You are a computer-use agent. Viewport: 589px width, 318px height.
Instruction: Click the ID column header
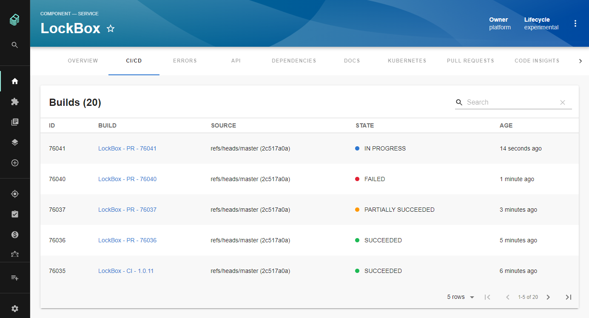52,125
